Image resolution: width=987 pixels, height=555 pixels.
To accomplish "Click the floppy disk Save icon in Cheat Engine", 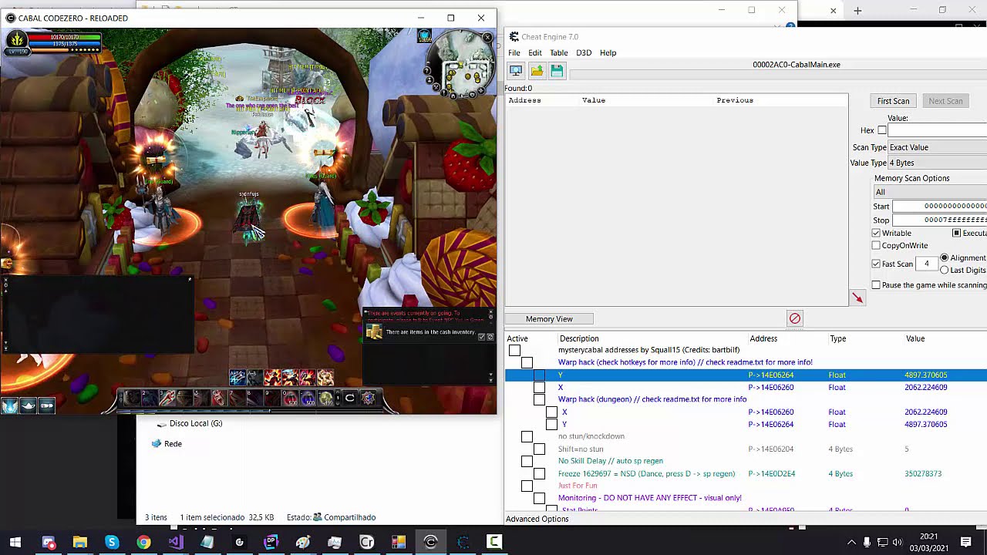I will point(557,71).
